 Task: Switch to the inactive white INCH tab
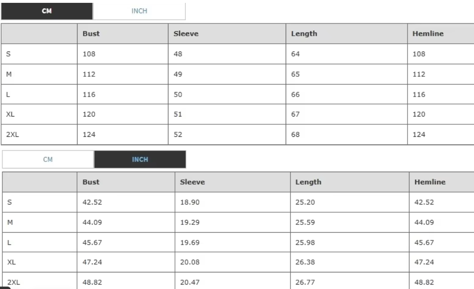(x=139, y=11)
